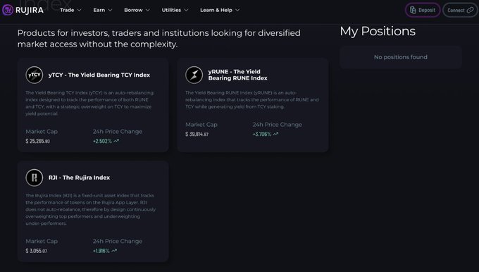The width and height of the screenshot is (479, 272).
Task: Expand the Earn menu chevron
Action: point(111,10)
